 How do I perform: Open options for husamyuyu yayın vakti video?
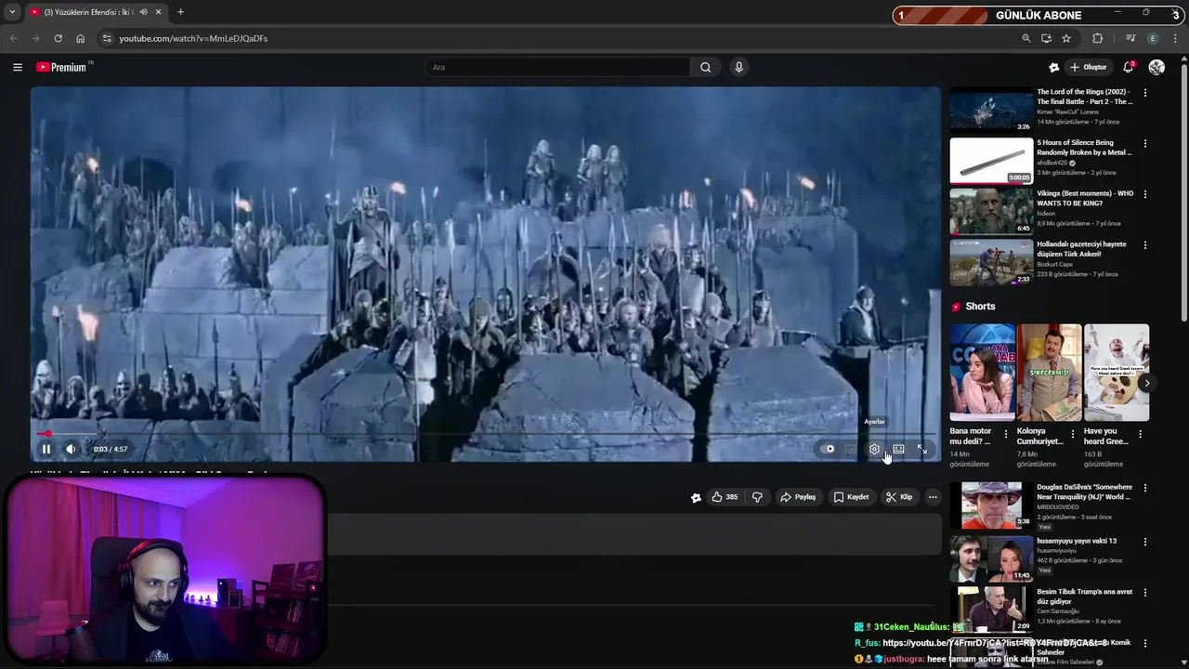point(1144,542)
